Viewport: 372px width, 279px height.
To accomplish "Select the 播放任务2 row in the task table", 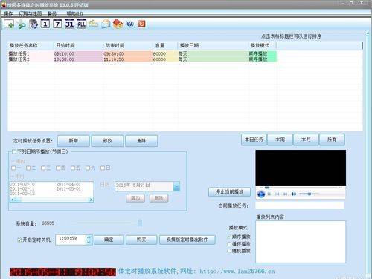I will [x=142, y=59].
